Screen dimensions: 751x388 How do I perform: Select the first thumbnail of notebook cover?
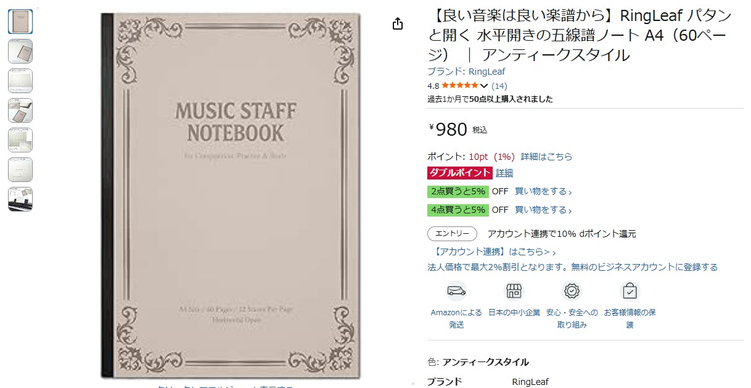(x=20, y=22)
